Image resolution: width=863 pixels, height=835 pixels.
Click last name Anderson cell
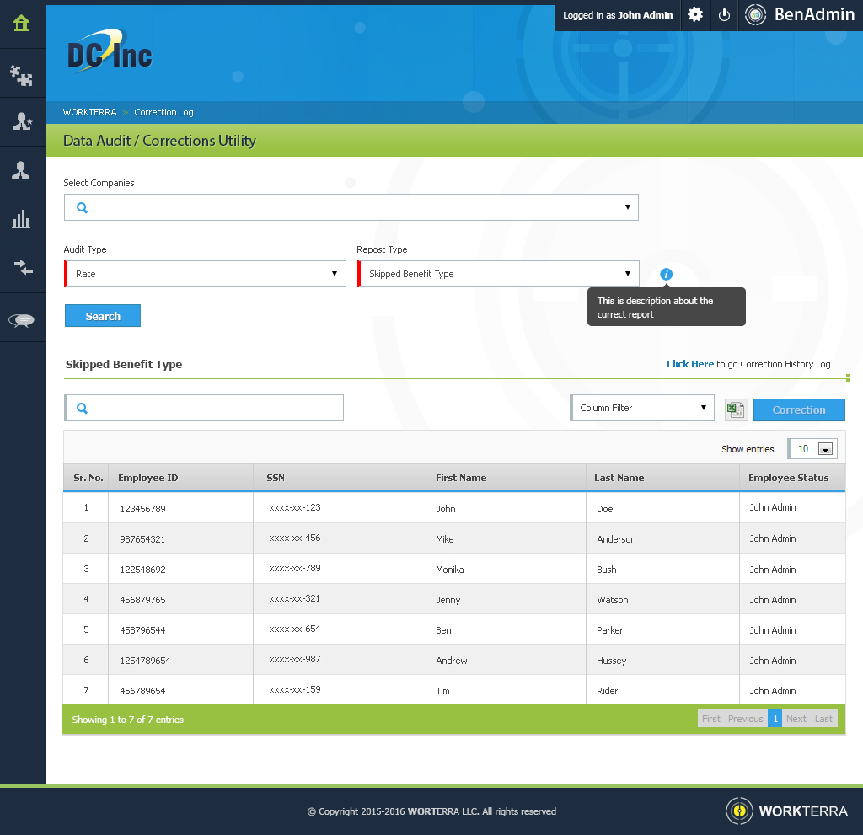(662, 538)
